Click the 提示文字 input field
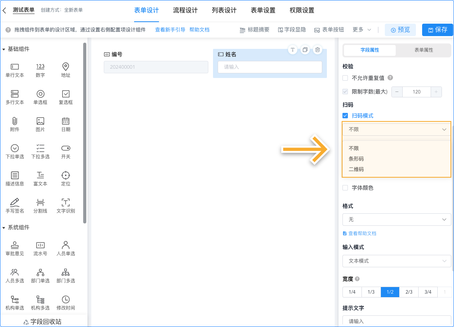This screenshot has width=454, height=327. (x=396, y=321)
